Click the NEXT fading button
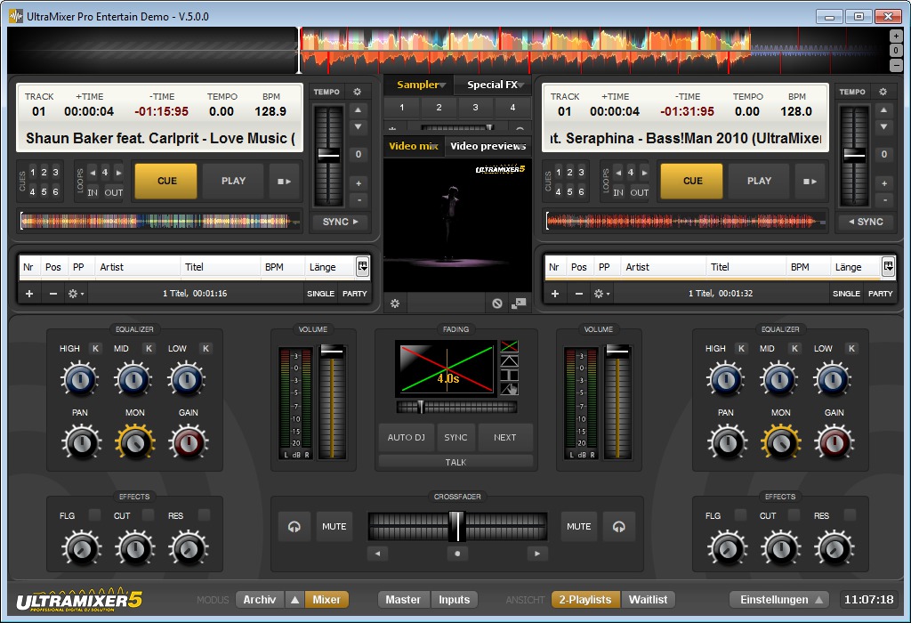The height and width of the screenshot is (623, 911). pos(505,438)
